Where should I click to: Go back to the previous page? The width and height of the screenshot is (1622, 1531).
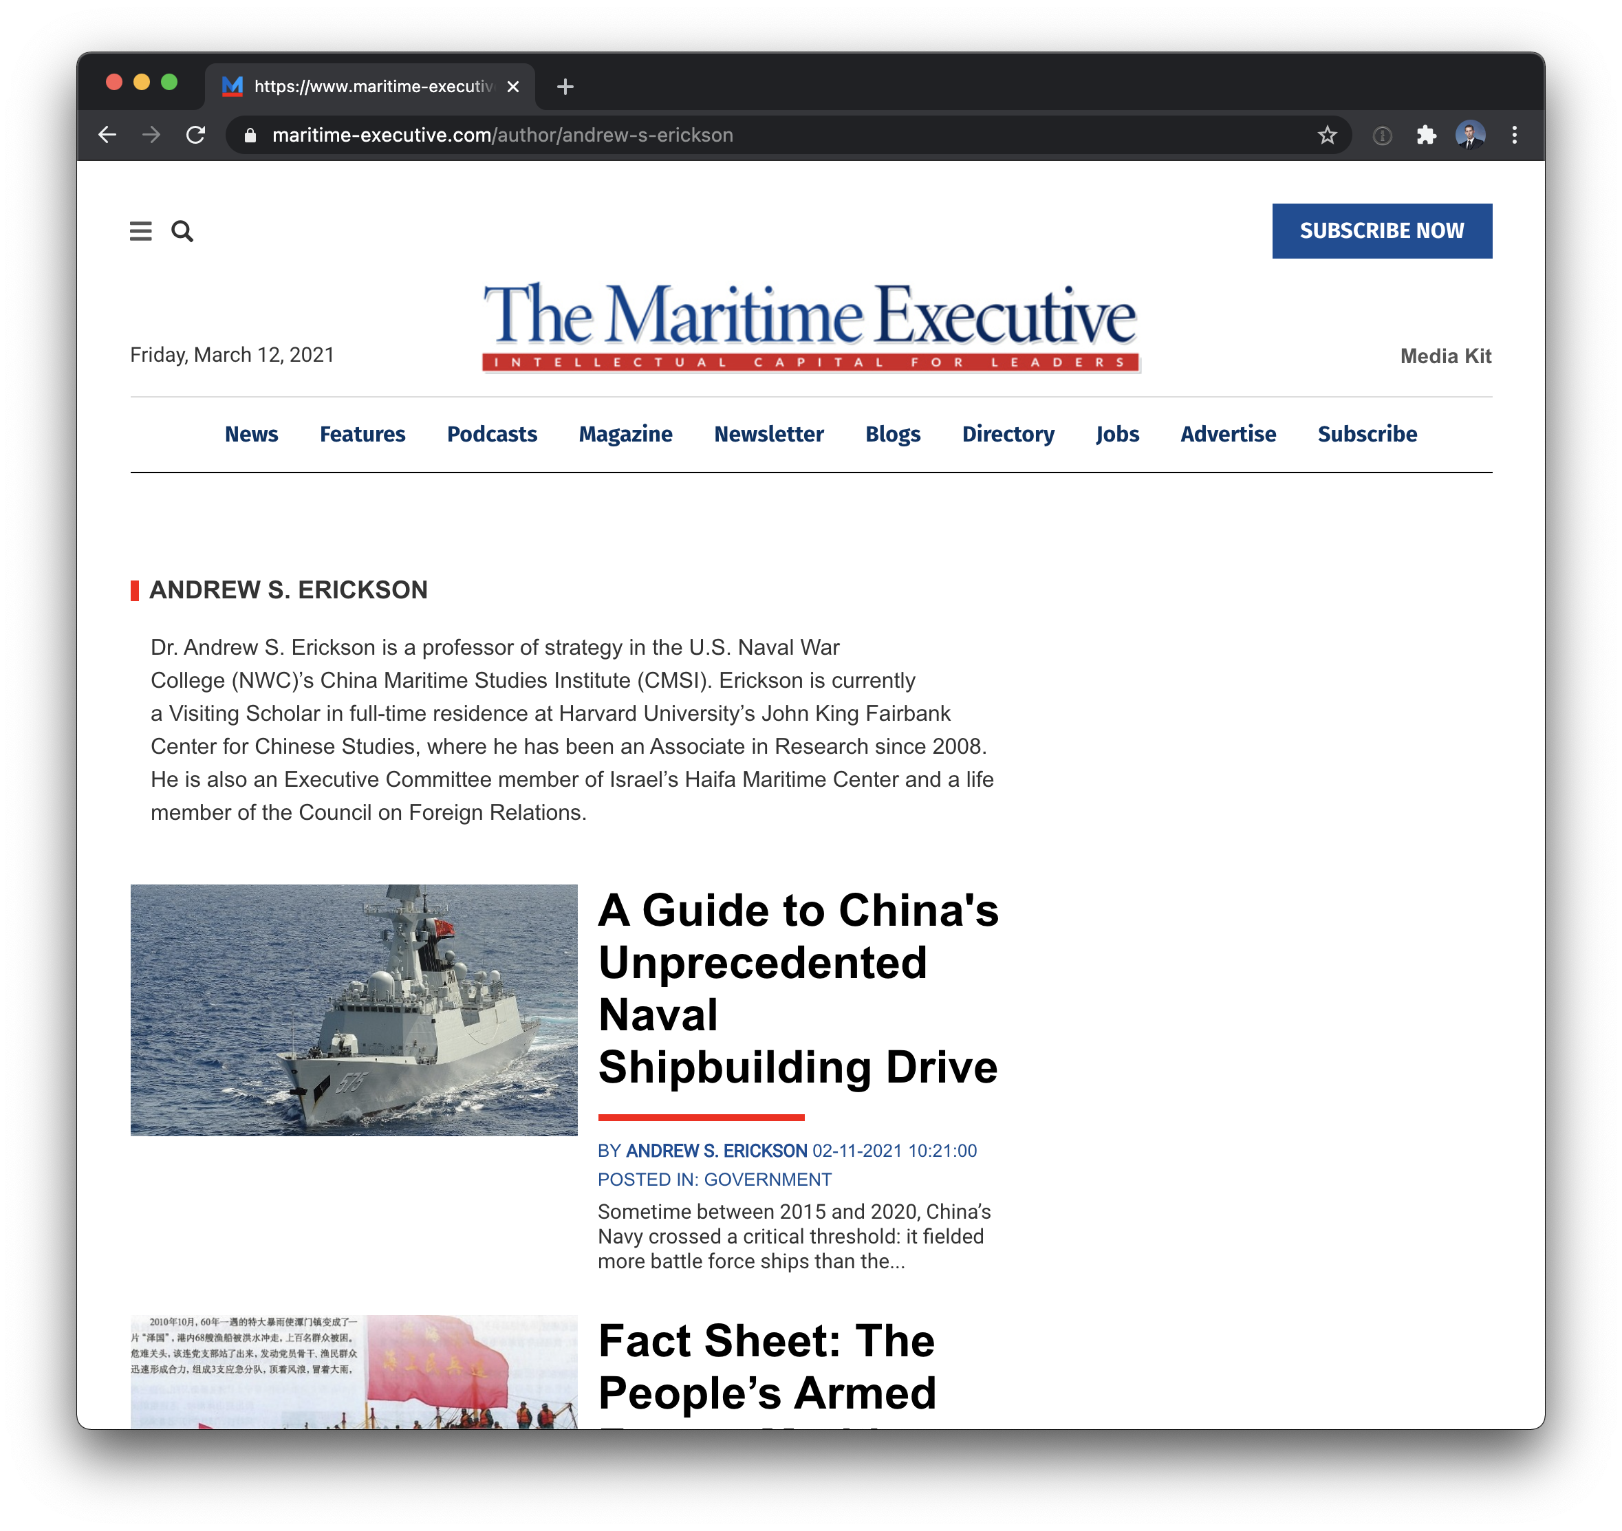click(107, 135)
